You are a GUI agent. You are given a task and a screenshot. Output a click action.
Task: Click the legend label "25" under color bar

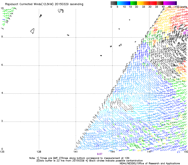(144, 7)
